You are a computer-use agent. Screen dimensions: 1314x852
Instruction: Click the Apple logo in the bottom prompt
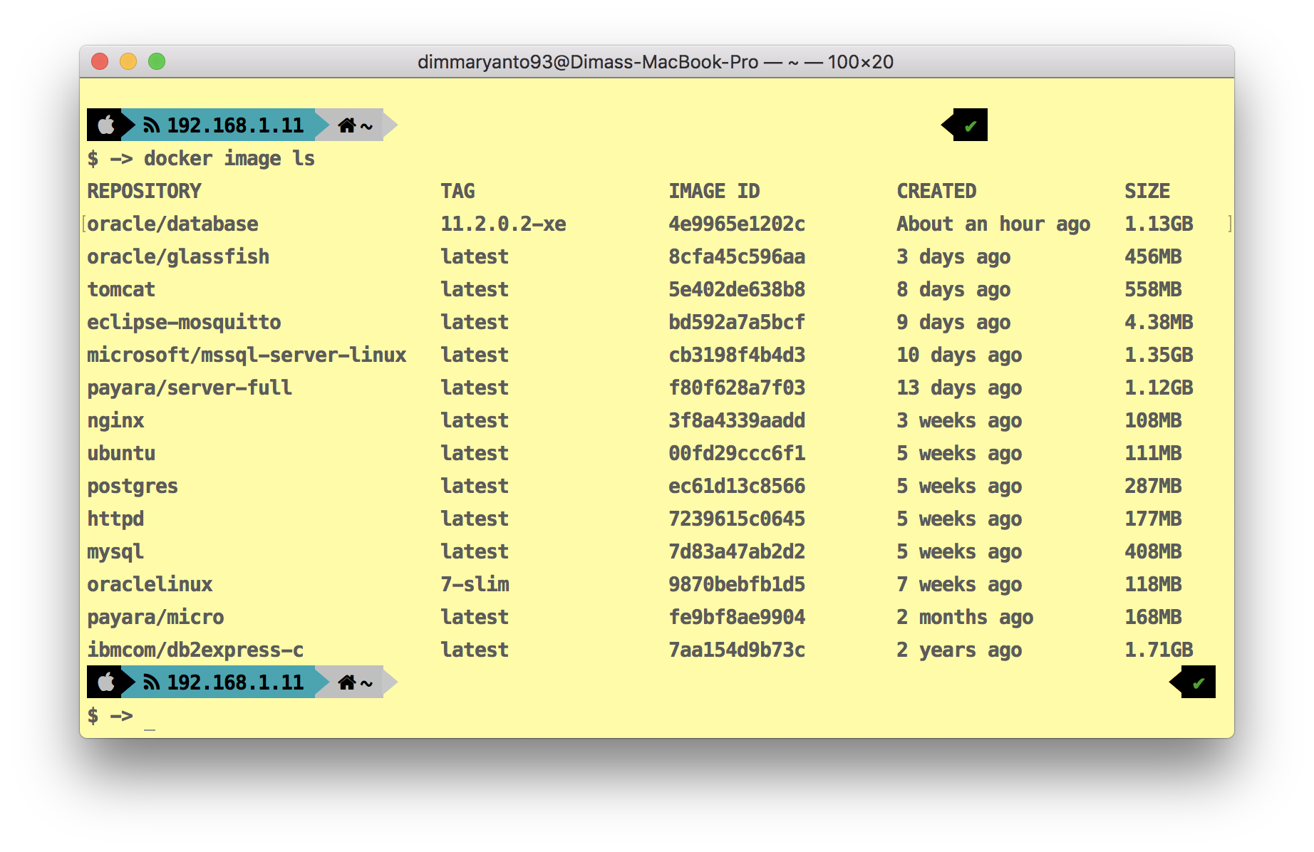106,682
